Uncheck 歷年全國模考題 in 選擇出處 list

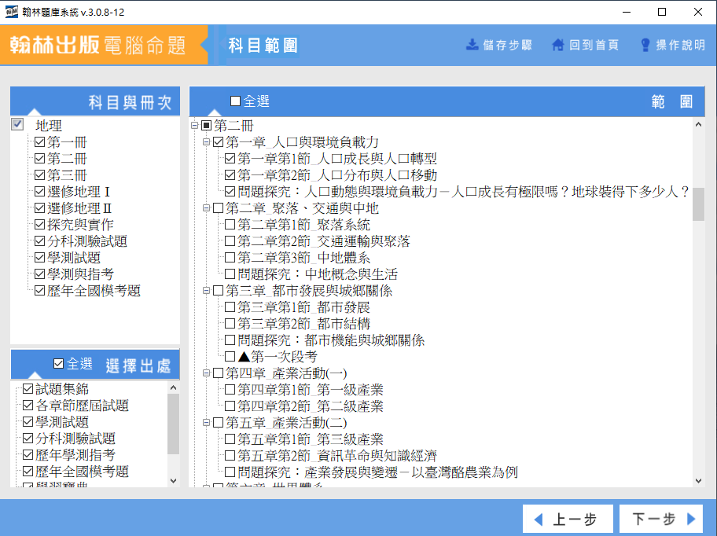pyautogui.click(x=28, y=471)
